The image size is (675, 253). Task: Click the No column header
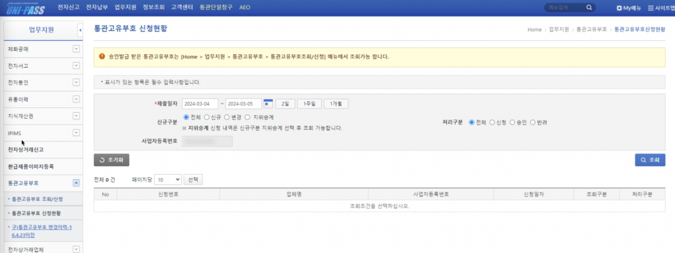point(105,194)
